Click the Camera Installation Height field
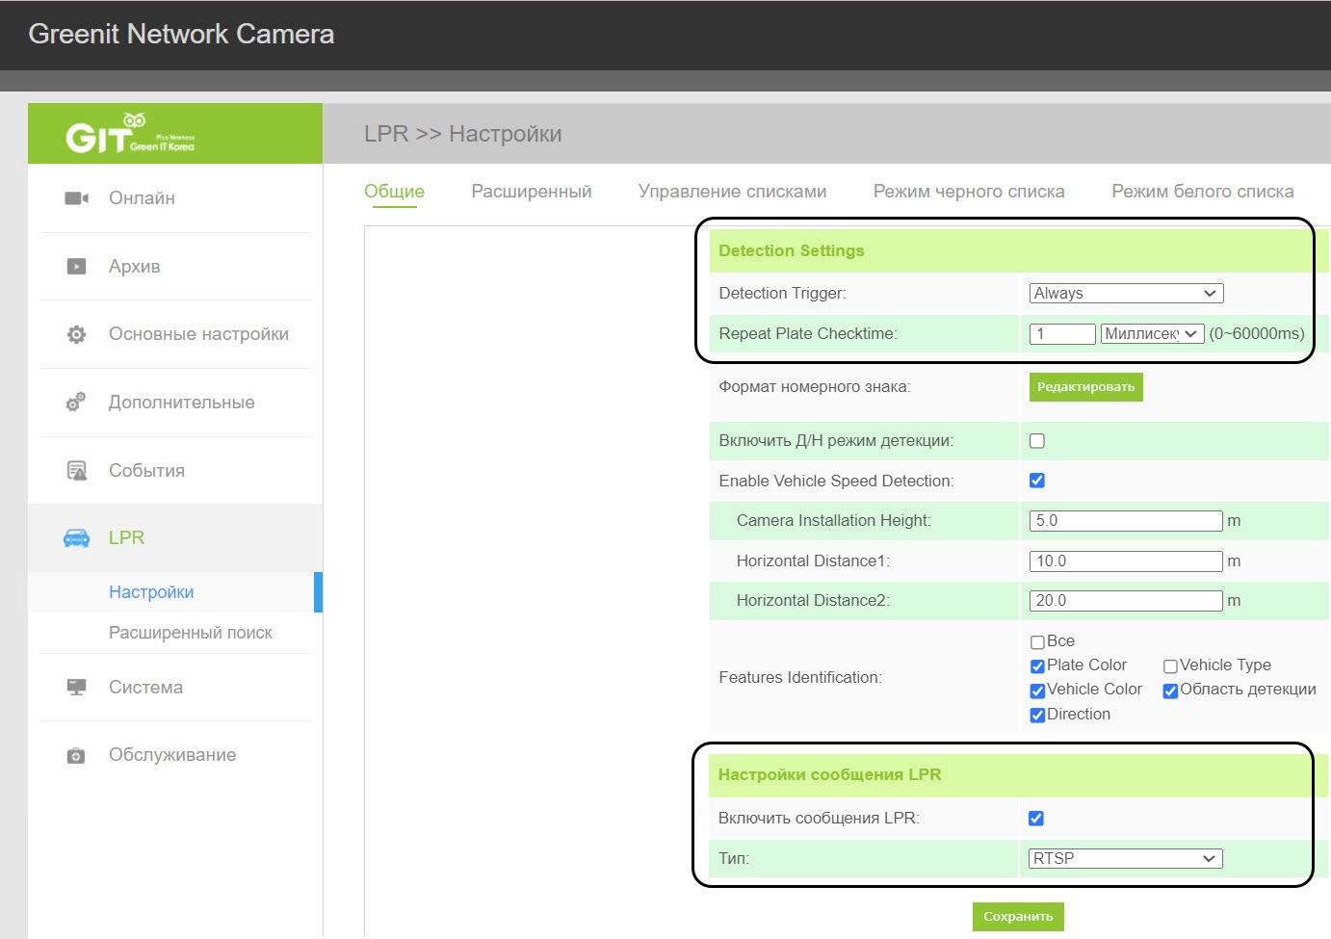The width and height of the screenshot is (1331, 939). (x=1125, y=521)
